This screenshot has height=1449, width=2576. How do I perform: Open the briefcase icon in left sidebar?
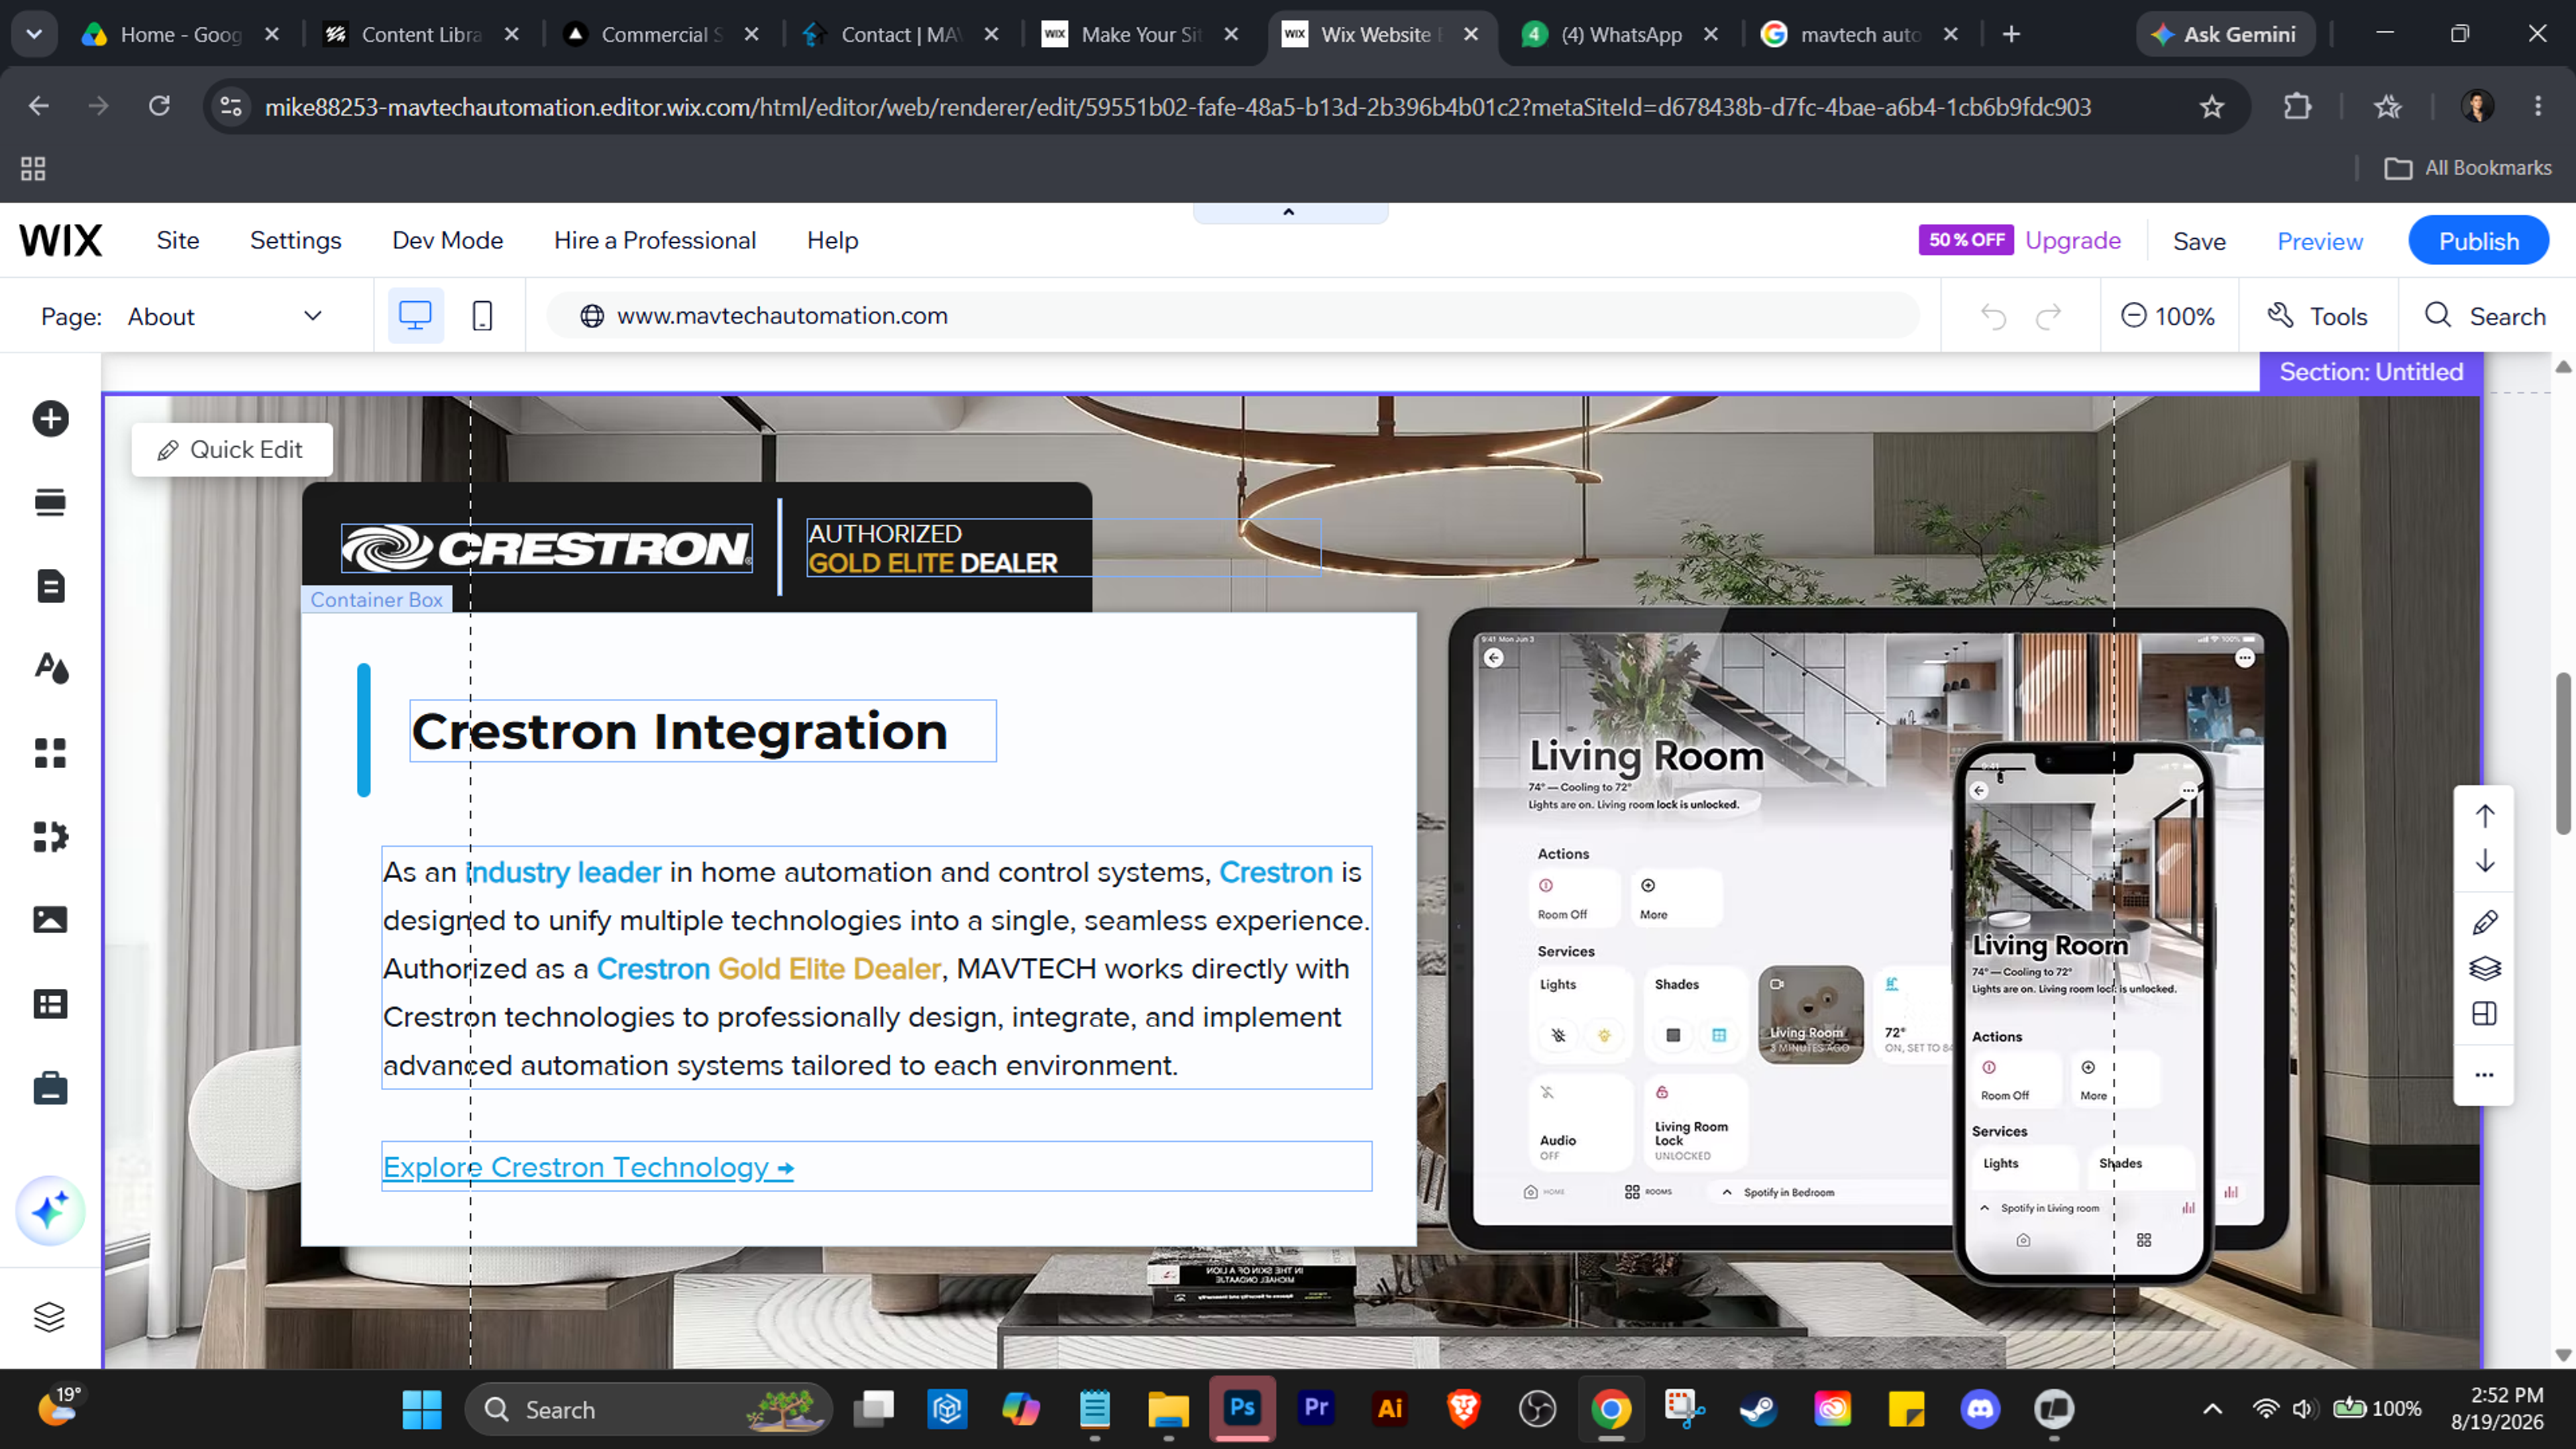[50, 1088]
